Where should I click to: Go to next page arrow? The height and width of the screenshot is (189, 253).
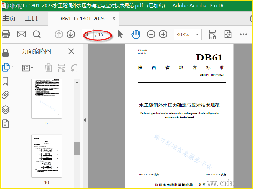[71, 34]
